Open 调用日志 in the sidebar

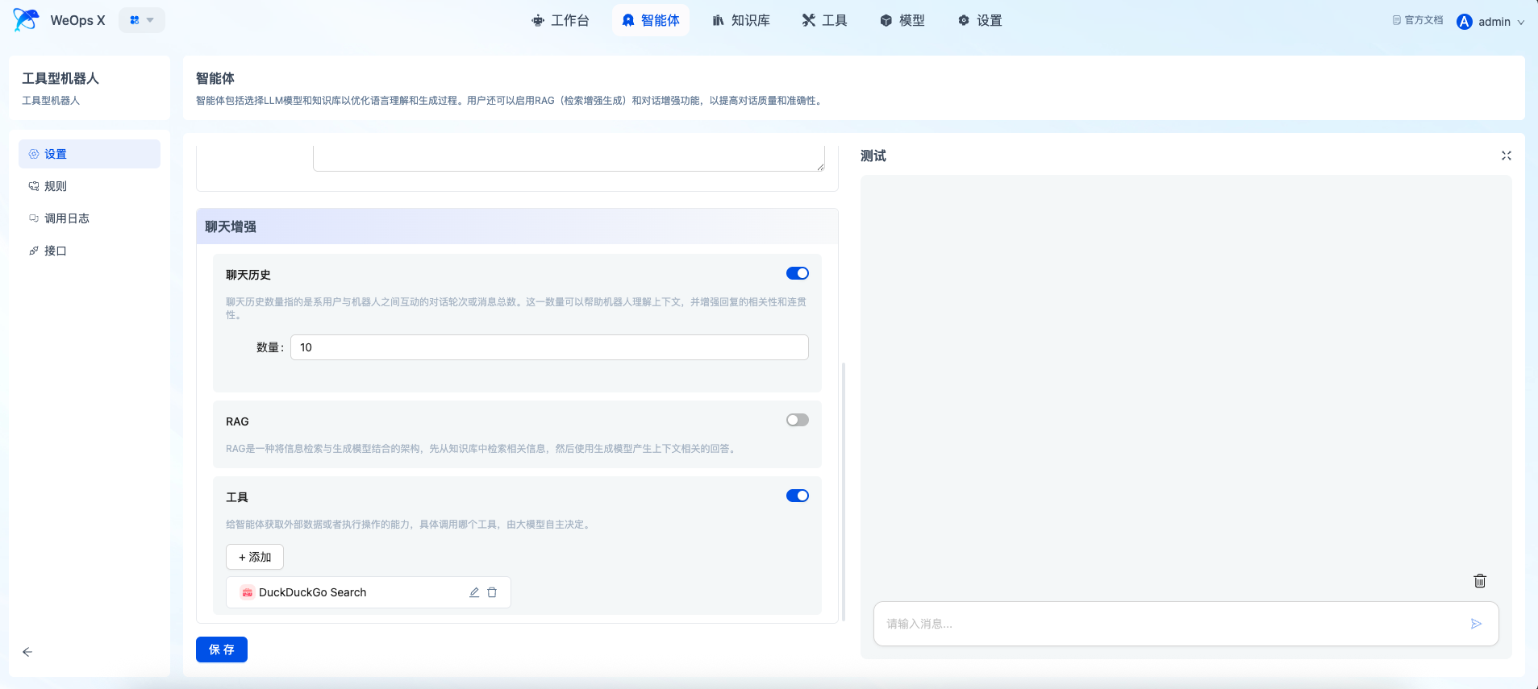click(x=90, y=218)
